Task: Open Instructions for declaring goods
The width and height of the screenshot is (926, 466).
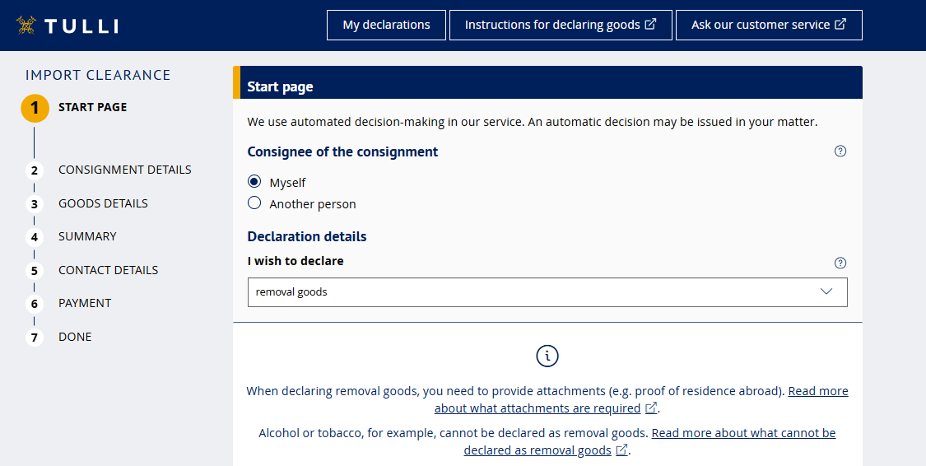Action: 560,25
